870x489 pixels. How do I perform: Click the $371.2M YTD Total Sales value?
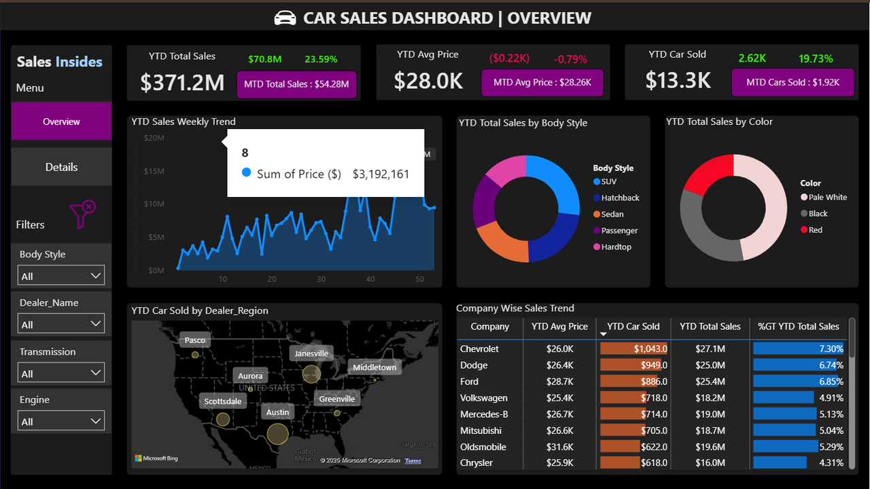click(x=182, y=82)
